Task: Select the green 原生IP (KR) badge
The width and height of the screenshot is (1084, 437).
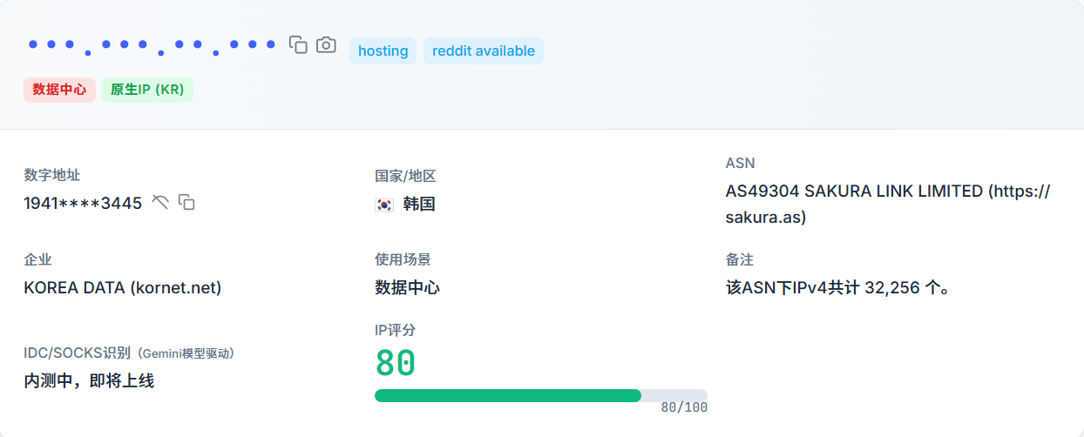Action: coord(147,90)
